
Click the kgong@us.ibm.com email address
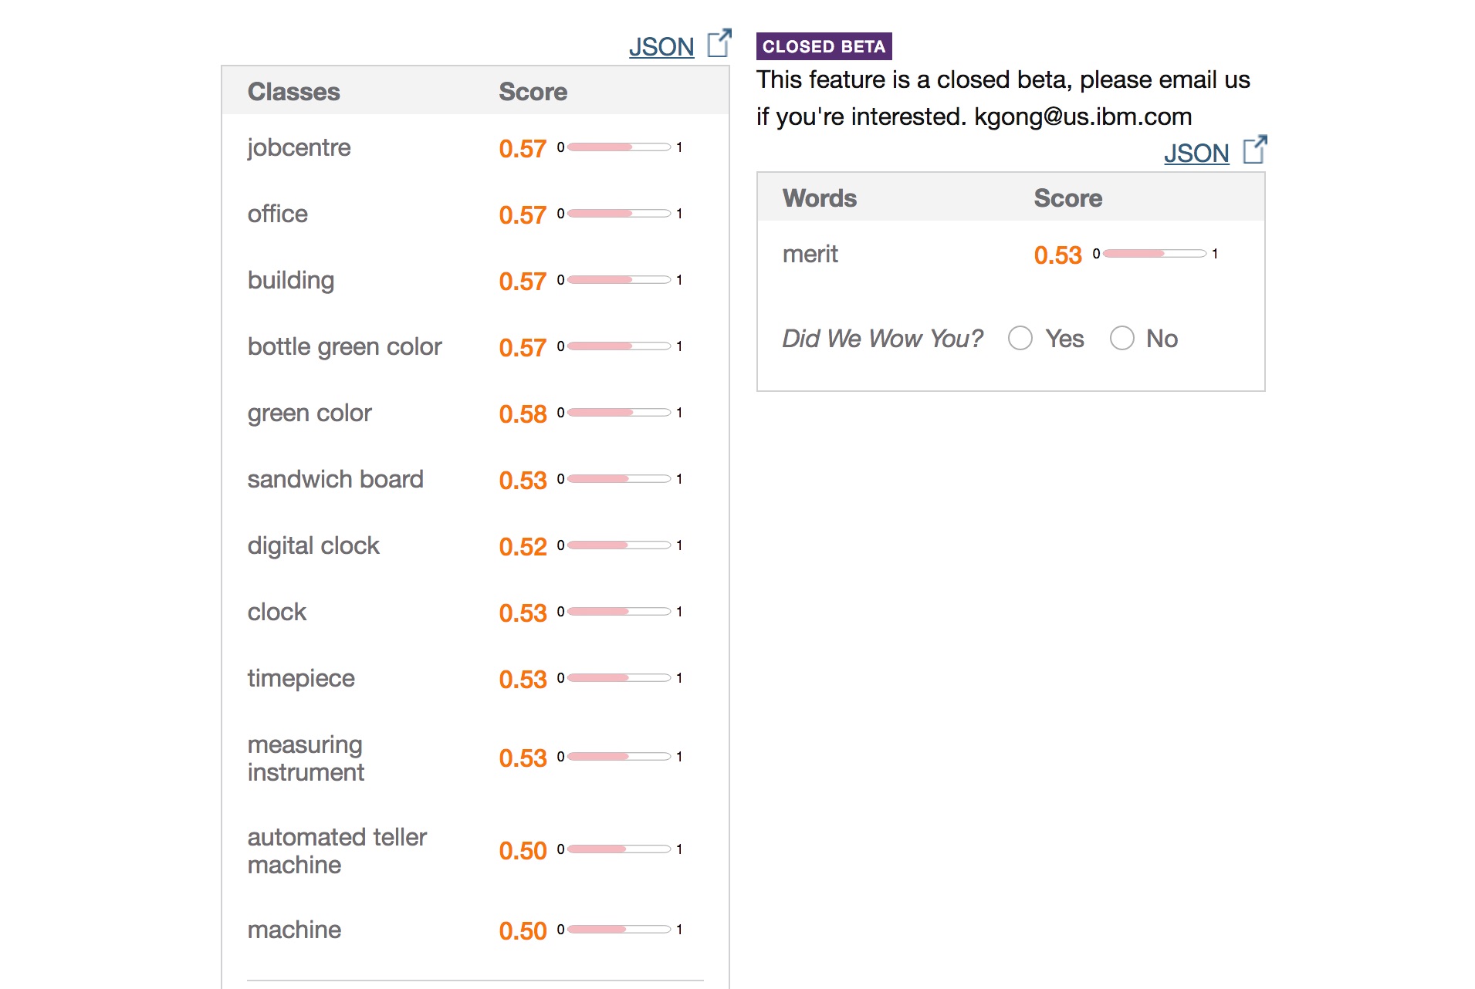(x=1083, y=116)
